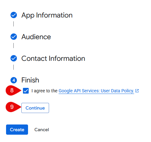This screenshot has height=142, width=151.
Task: Click the App Information completed checkmark icon
Action: pyautogui.click(x=14, y=15)
